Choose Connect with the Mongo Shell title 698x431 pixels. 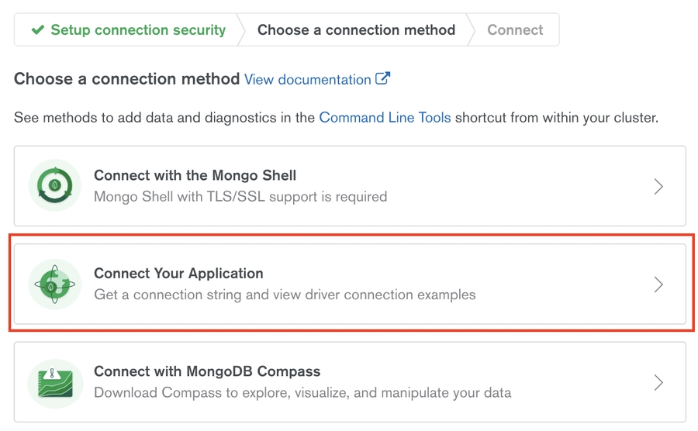(x=195, y=175)
